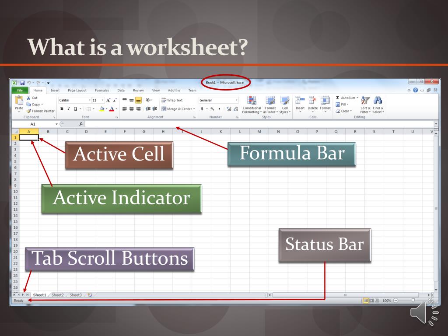Click the 100% zoom level

pyautogui.click(x=387, y=301)
